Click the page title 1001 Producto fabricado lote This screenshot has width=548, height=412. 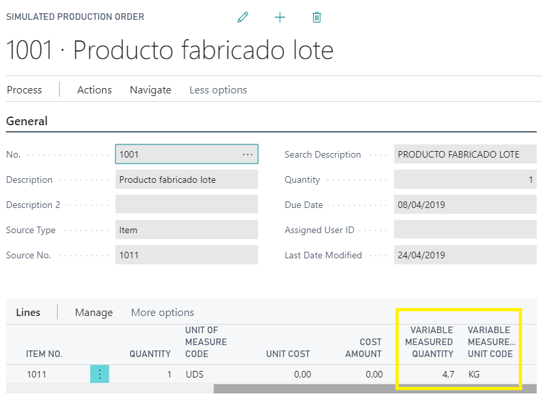170,50
